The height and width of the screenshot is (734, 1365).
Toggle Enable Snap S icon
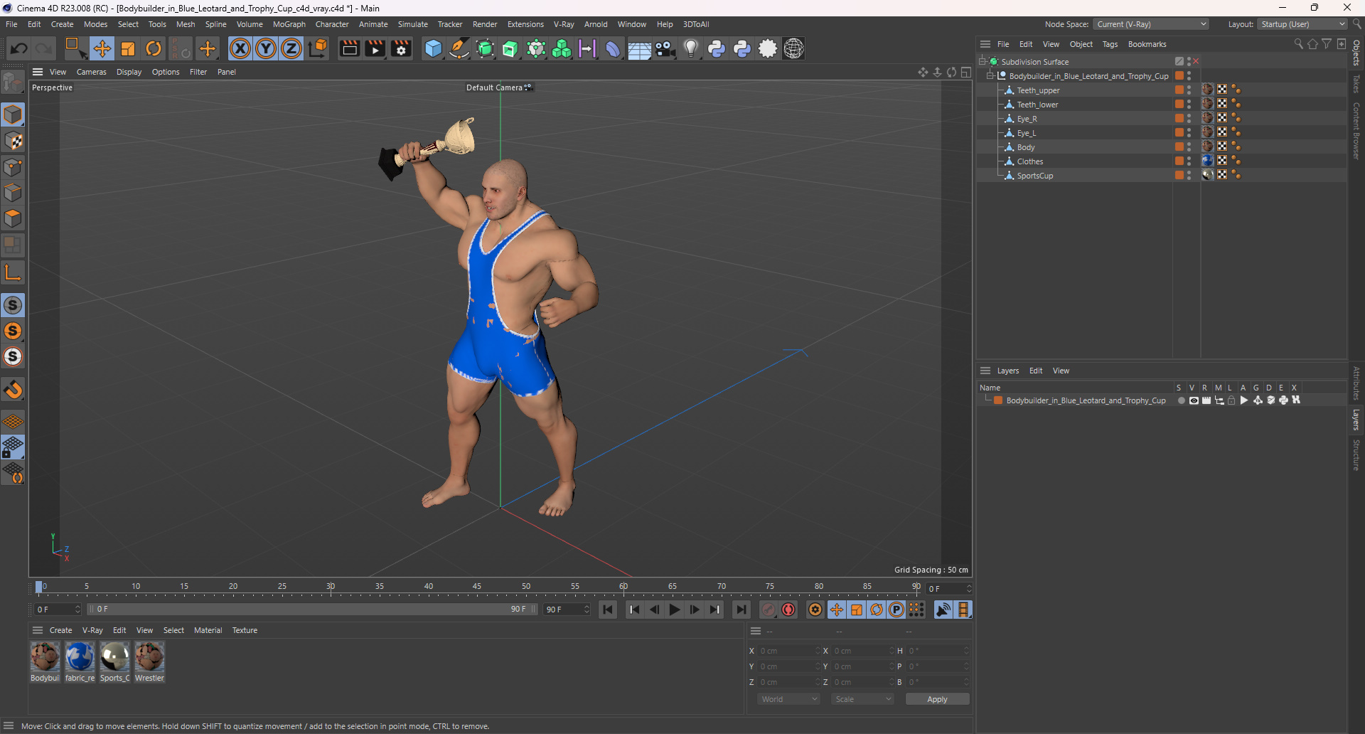click(13, 305)
